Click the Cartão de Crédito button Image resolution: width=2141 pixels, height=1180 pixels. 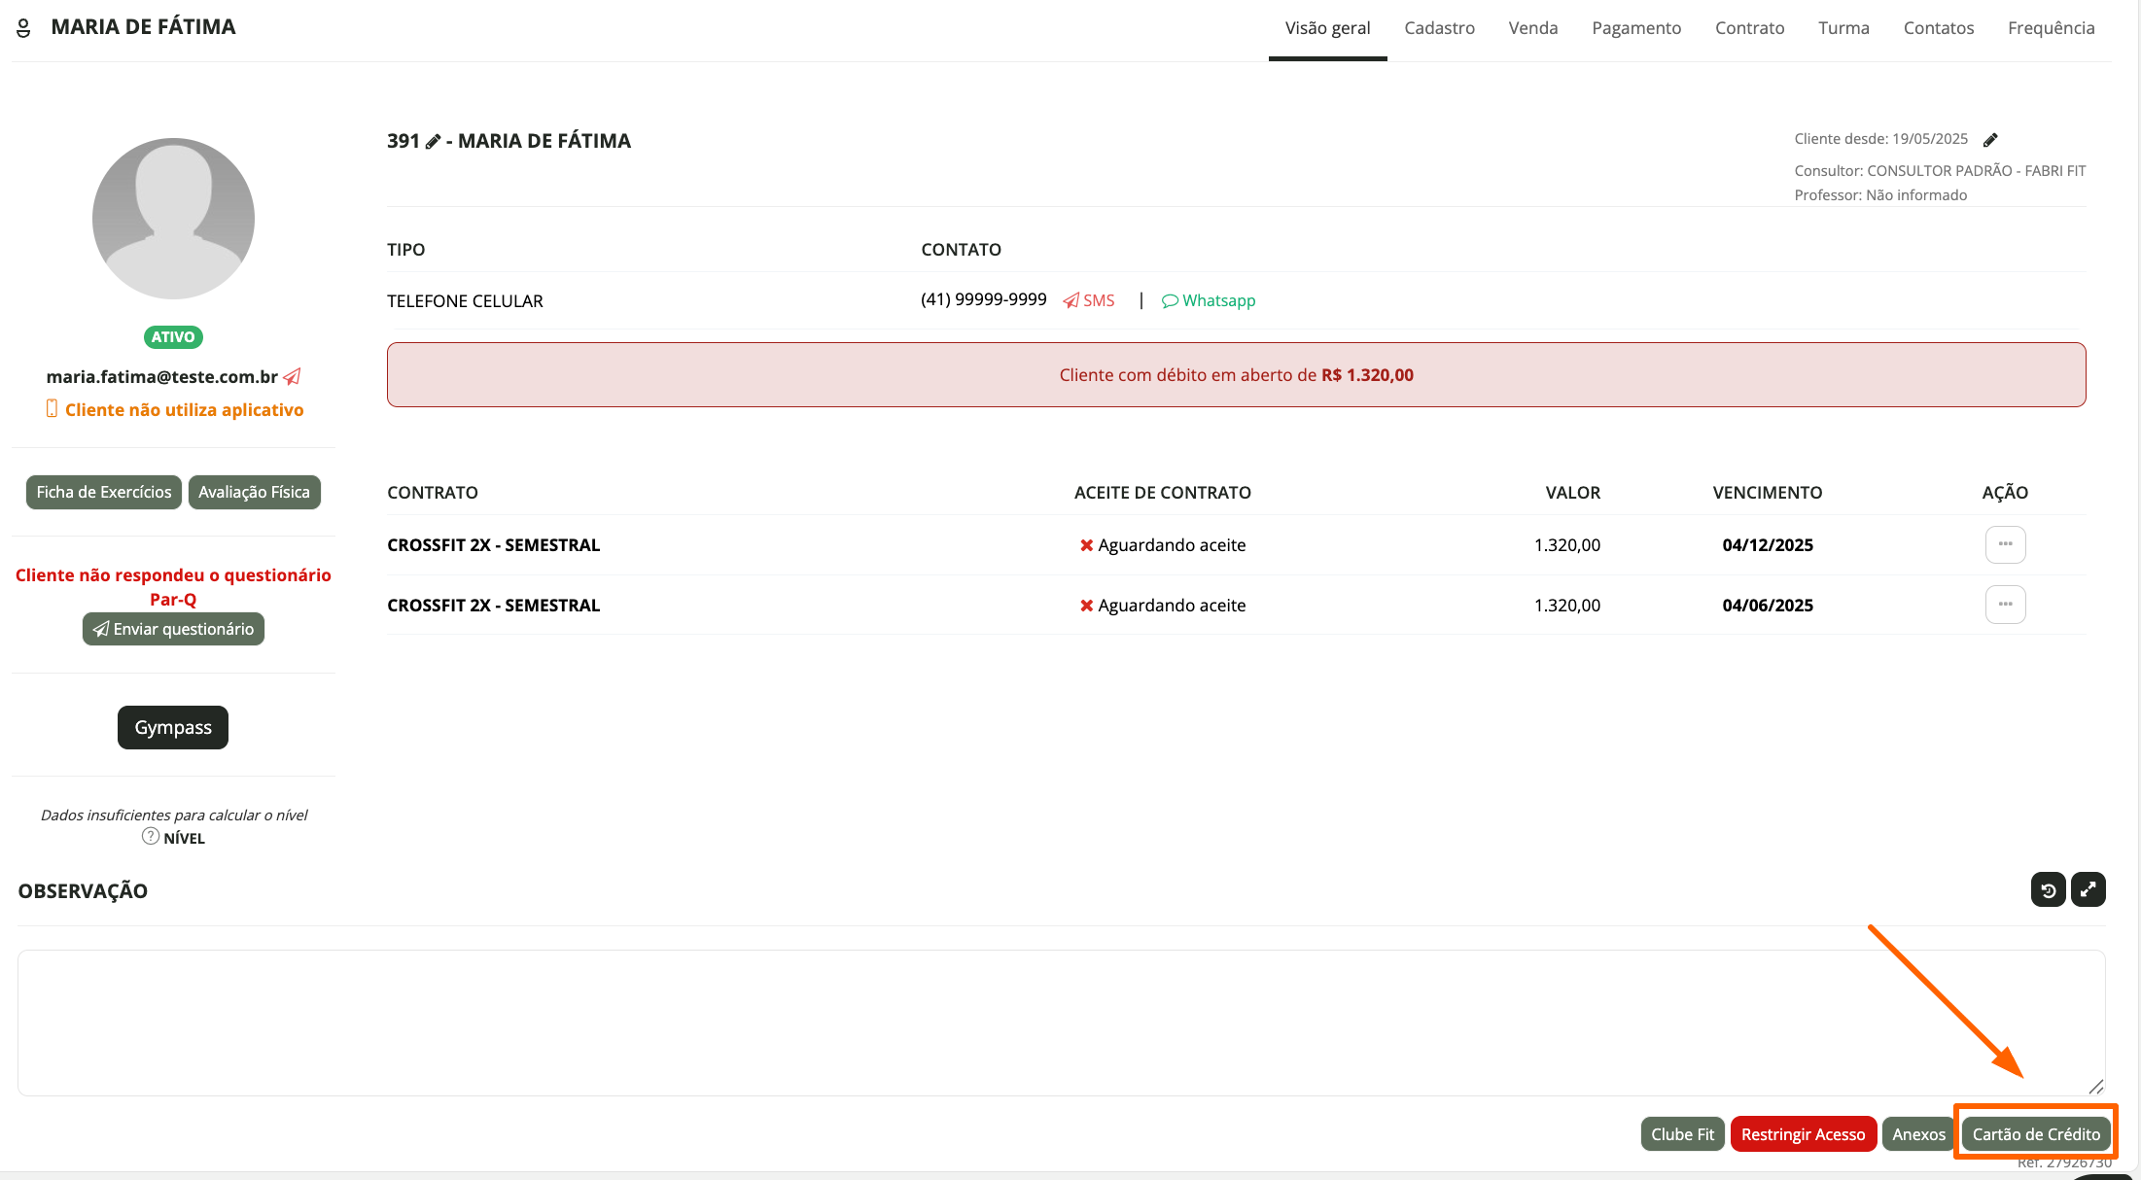click(x=2036, y=1134)
